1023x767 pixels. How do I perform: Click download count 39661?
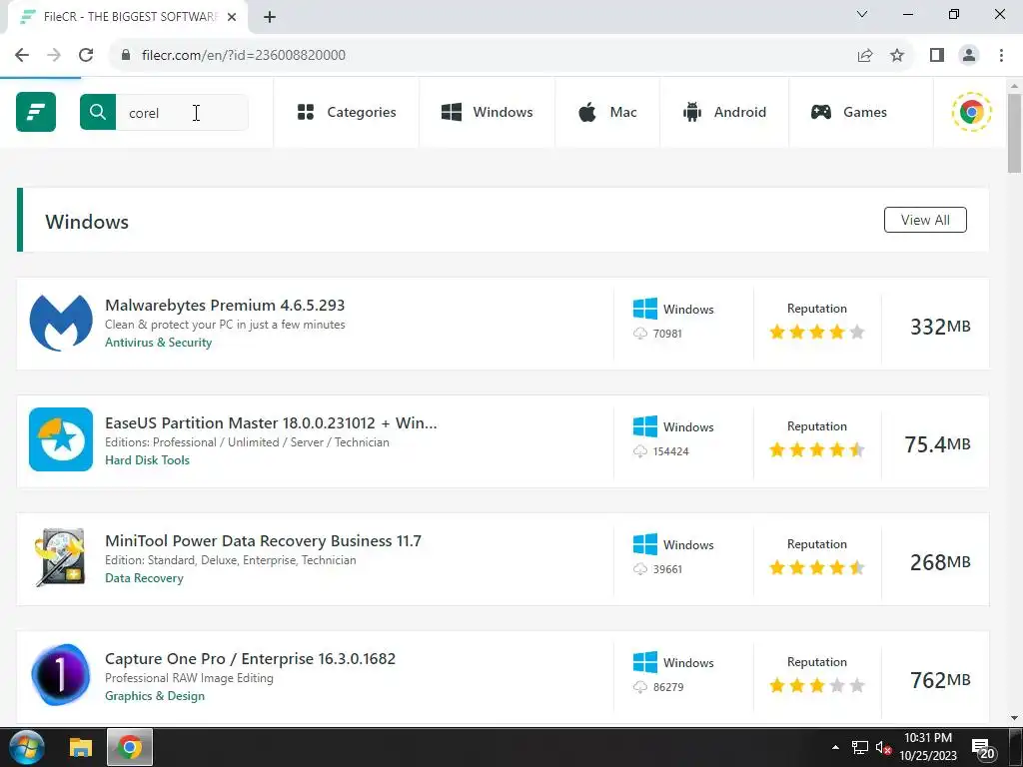click(x=667, y=569)
